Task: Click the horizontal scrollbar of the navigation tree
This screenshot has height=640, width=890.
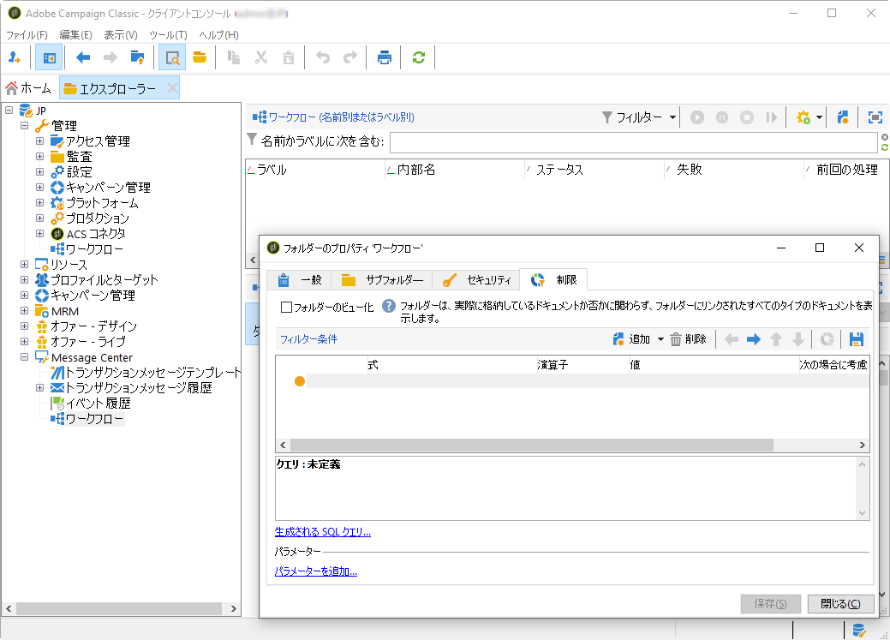Action: point(118,608)
